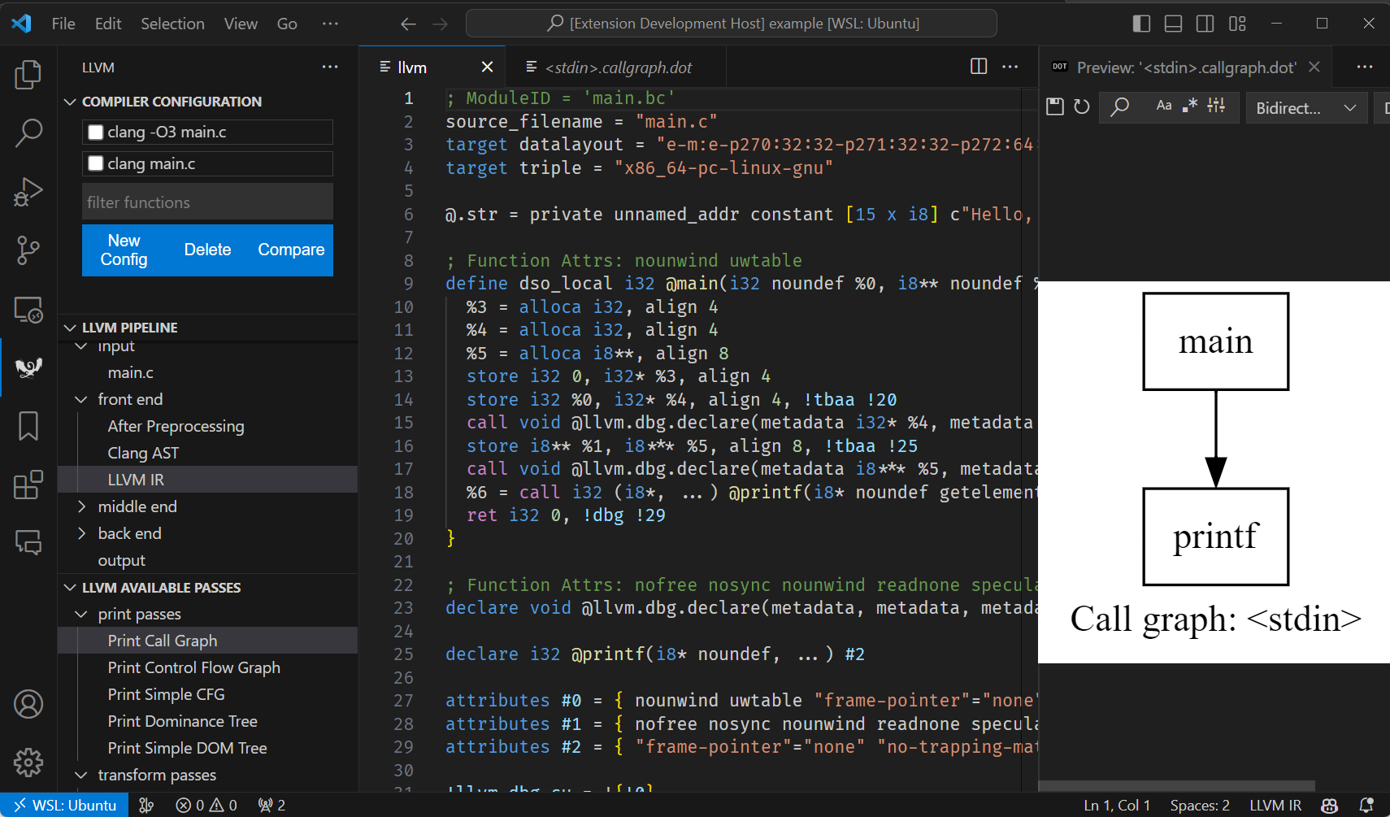The height and width of the screenshot is (817, 1390).
Task: Open the Selection menu
Action: (172, 24)
